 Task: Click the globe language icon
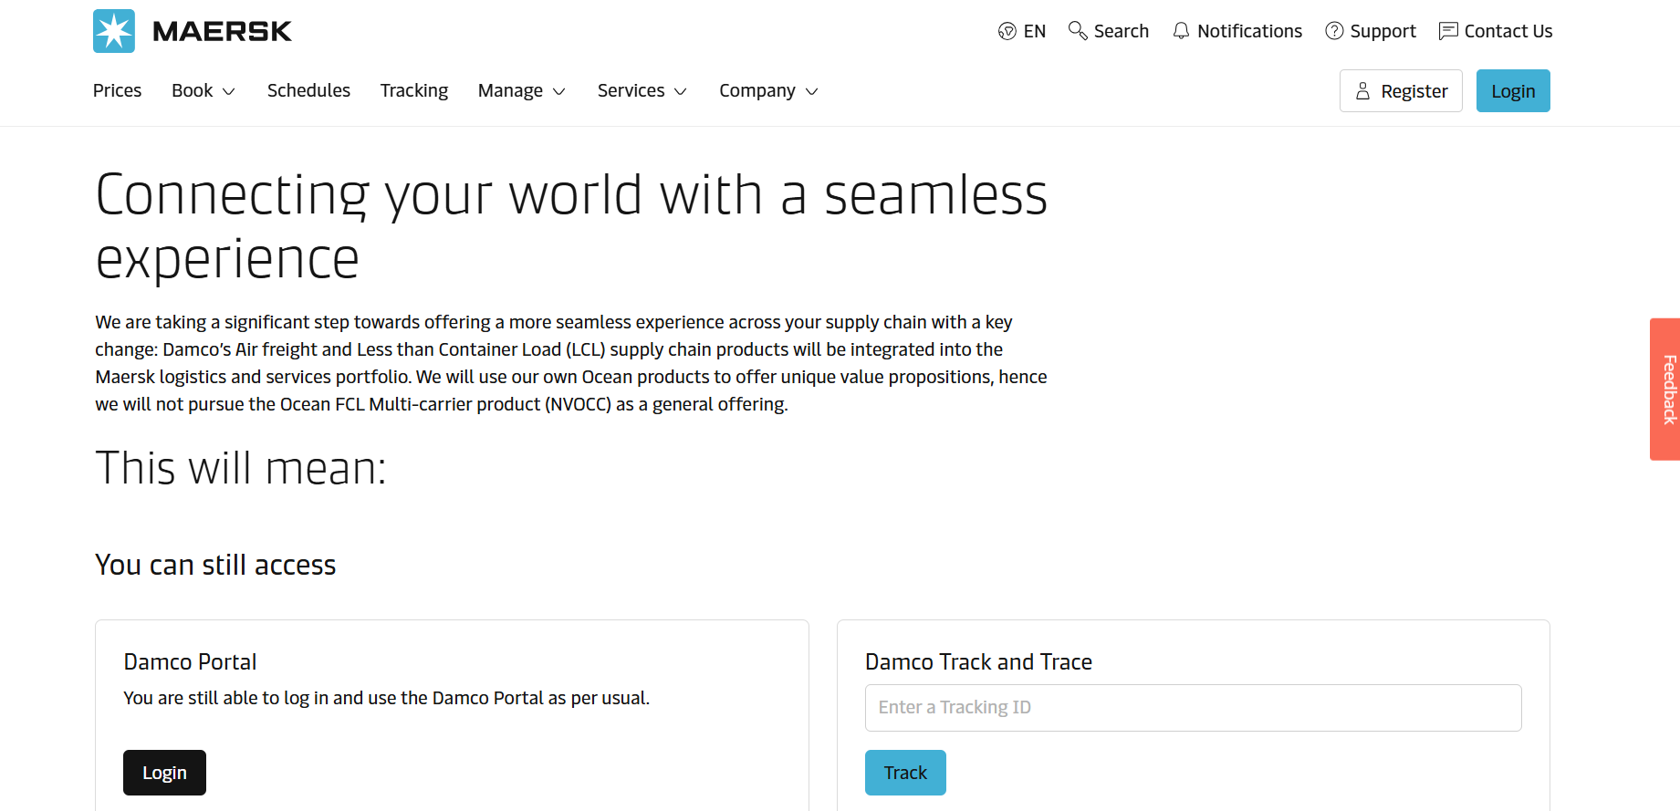pyautogui.click(x=1007, y=31)
